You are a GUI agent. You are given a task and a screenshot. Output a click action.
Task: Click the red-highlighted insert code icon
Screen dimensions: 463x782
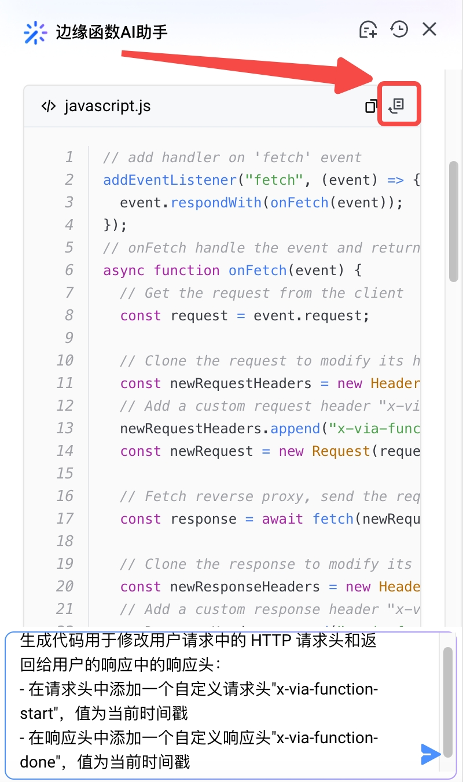click(398, 105)
